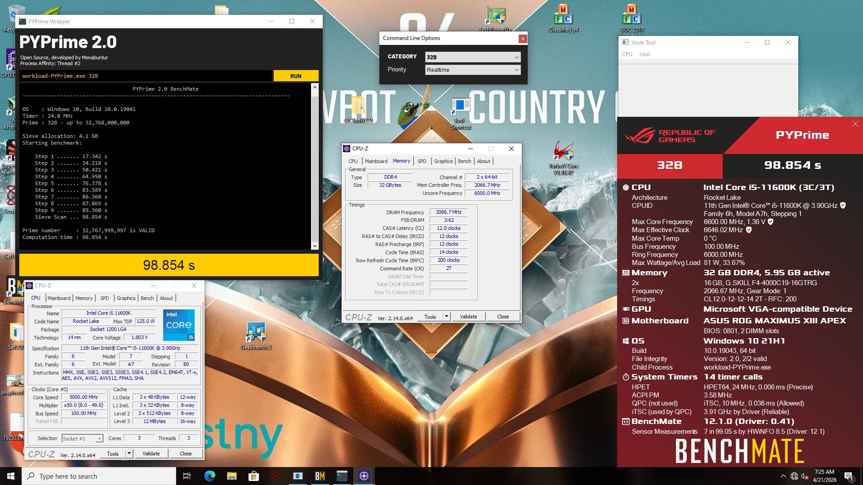The width and height of the screenshot is (863, 485).
Task: Open Graphics tab in CPU-Z Memory window
Action: click(x=443, y=161)
